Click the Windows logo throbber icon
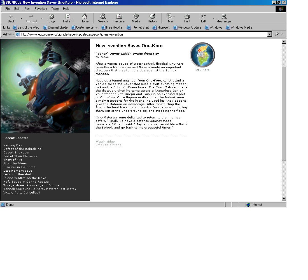Image resolution: width=308 pixels, height=280 pixels. 281,9
